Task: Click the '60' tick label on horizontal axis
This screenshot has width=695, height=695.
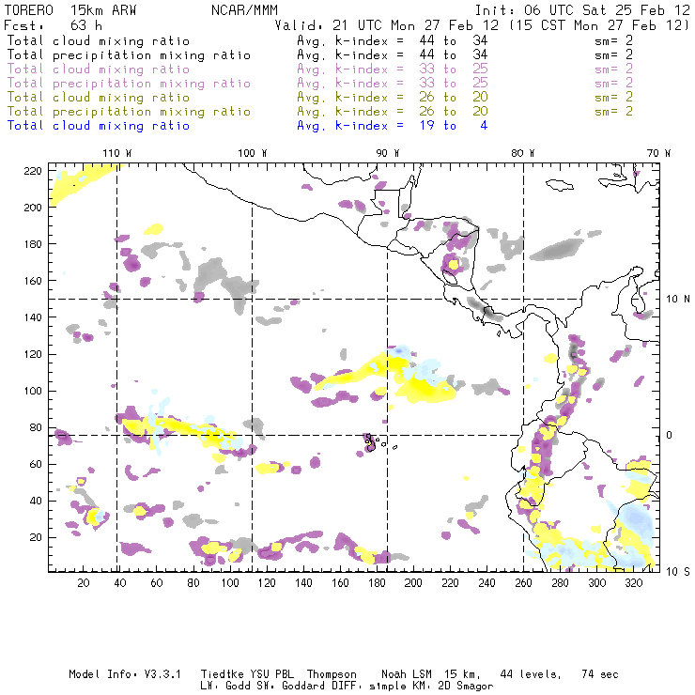Action: [x=157, y=583]
